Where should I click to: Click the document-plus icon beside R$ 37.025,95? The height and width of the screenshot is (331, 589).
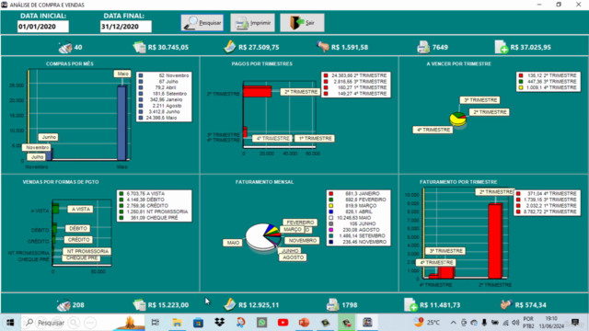point(502,47)
